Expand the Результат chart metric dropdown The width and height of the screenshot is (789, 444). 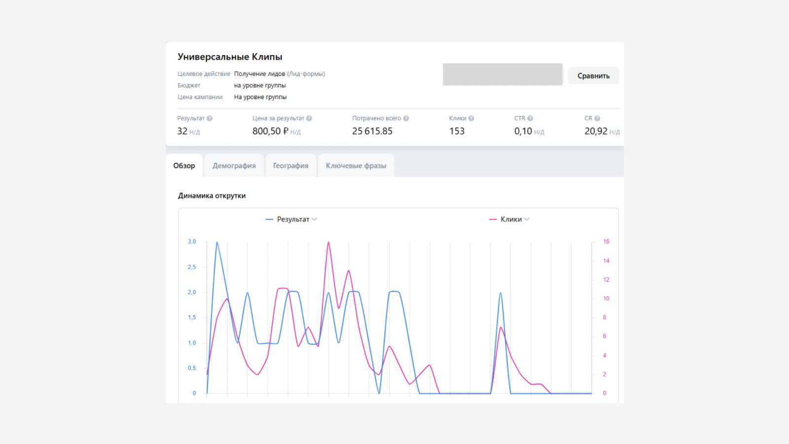[314, 220]
